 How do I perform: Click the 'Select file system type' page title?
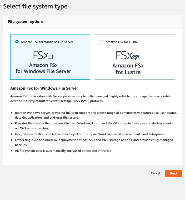point(35,7)
